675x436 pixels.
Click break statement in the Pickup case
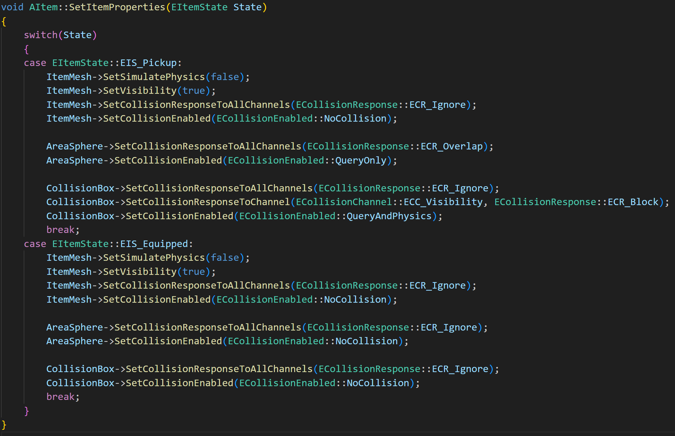60,230
